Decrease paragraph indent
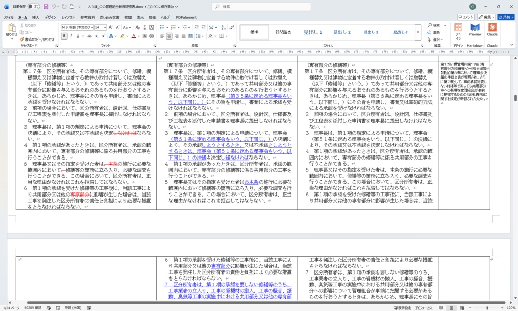The width and height of the screenshot is (518, 311). click(x=197, y=27)
